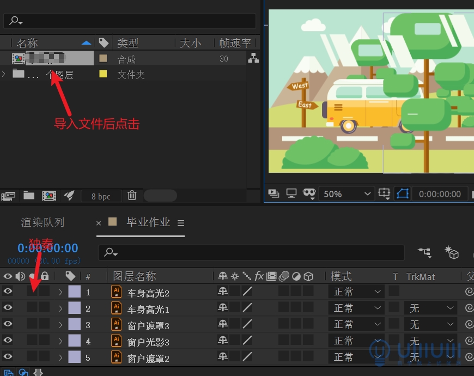Hide layer 车身高光2 with eye icon
This screenshot has width=474, height=376.
(8, 291)
